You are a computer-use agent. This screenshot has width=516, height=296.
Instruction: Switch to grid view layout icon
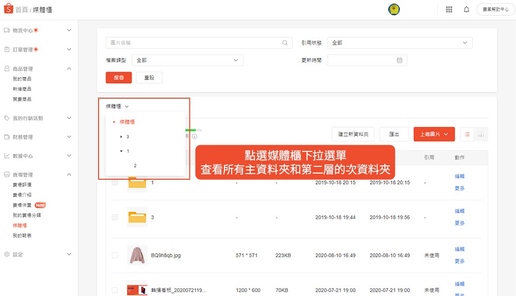[x=481, y=134]
